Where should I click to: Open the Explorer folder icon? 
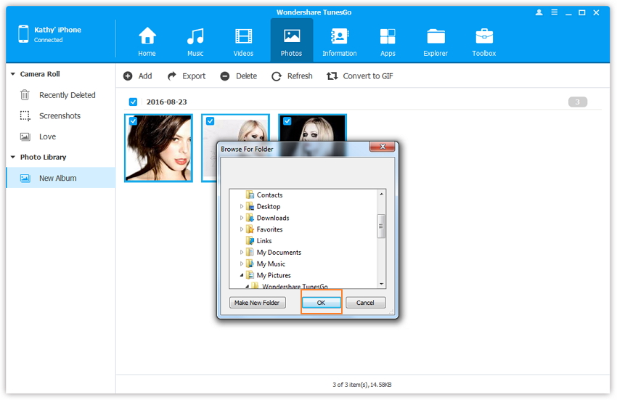436,36
